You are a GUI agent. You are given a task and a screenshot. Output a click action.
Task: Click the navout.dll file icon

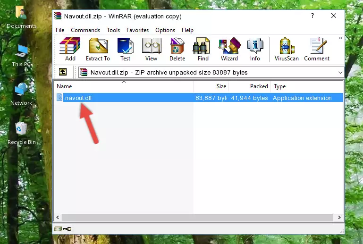click(x=59, y=98)
